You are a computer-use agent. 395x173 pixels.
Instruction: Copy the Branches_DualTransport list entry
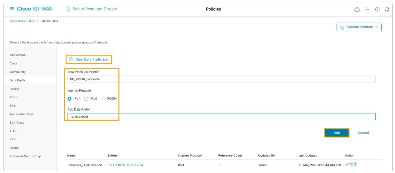pos(352,164)
